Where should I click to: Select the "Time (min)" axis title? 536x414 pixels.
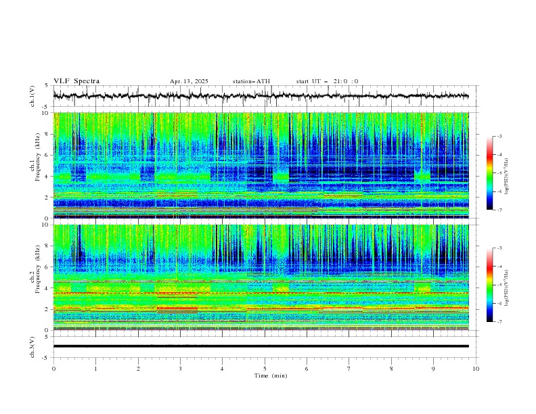(271, 375)
